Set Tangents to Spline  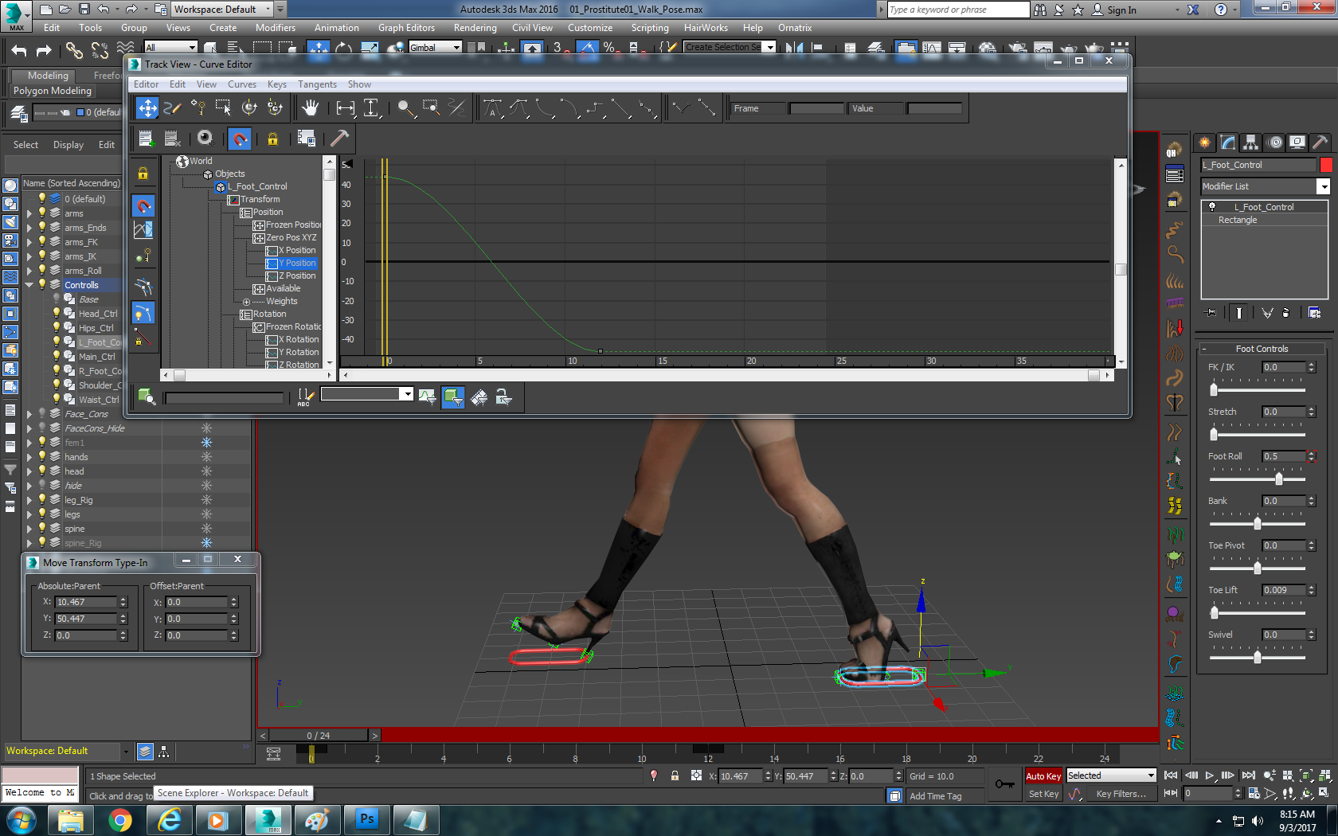pos(519,107)
